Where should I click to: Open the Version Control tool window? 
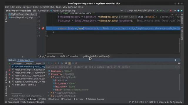[17, 99]
